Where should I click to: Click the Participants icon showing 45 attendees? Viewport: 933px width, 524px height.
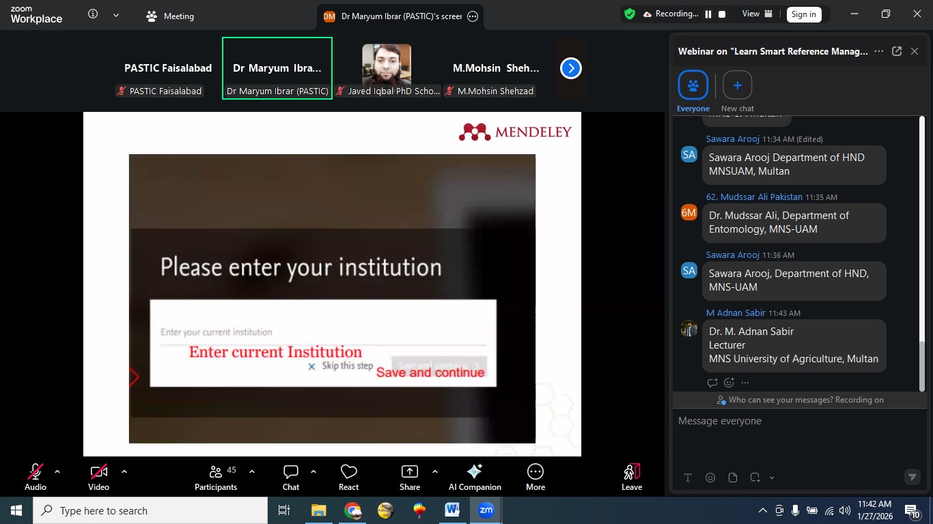point(216,476)
